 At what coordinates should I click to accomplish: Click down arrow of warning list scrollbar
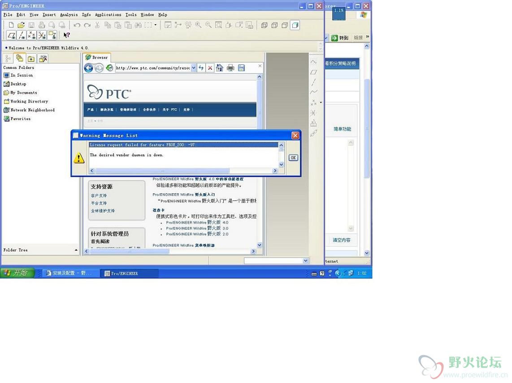tap(282, 165)
